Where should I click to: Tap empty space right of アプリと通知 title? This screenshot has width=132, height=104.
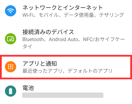tap(93, 63)
